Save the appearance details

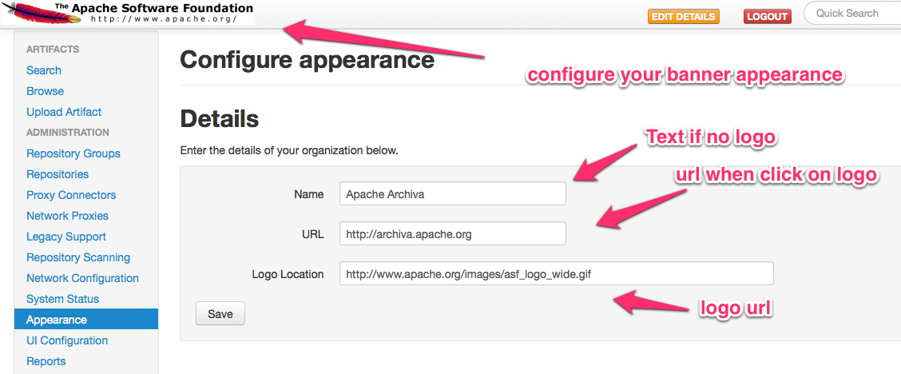pyautogui.click(x=220, y=314)
